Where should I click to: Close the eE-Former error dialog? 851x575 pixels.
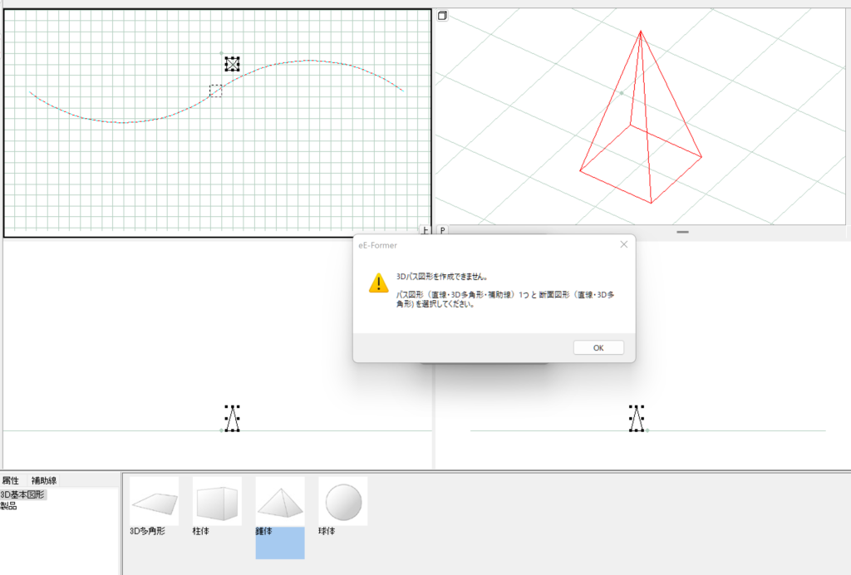[623, 244]
